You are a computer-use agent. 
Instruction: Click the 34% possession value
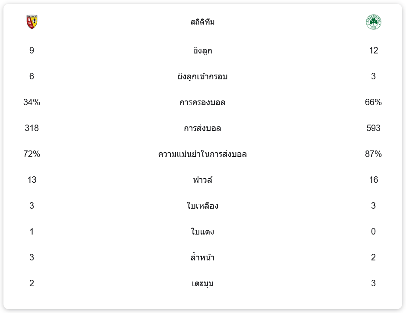click(x=31, y=102)
